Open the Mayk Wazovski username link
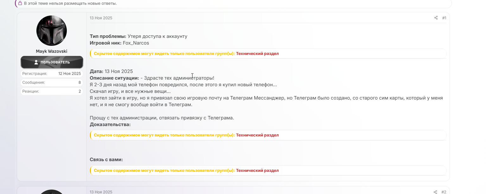This screenshot has width=486, height=194. [x=52, y=51]
